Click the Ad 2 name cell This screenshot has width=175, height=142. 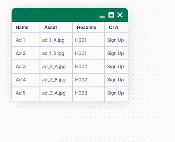click(x=26, y=53)
